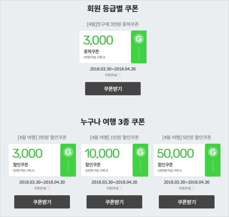Select the 3,000 중복쿠폰 coupon card
Viewport: 229px width, 217px height.
[x=113, y=47]
